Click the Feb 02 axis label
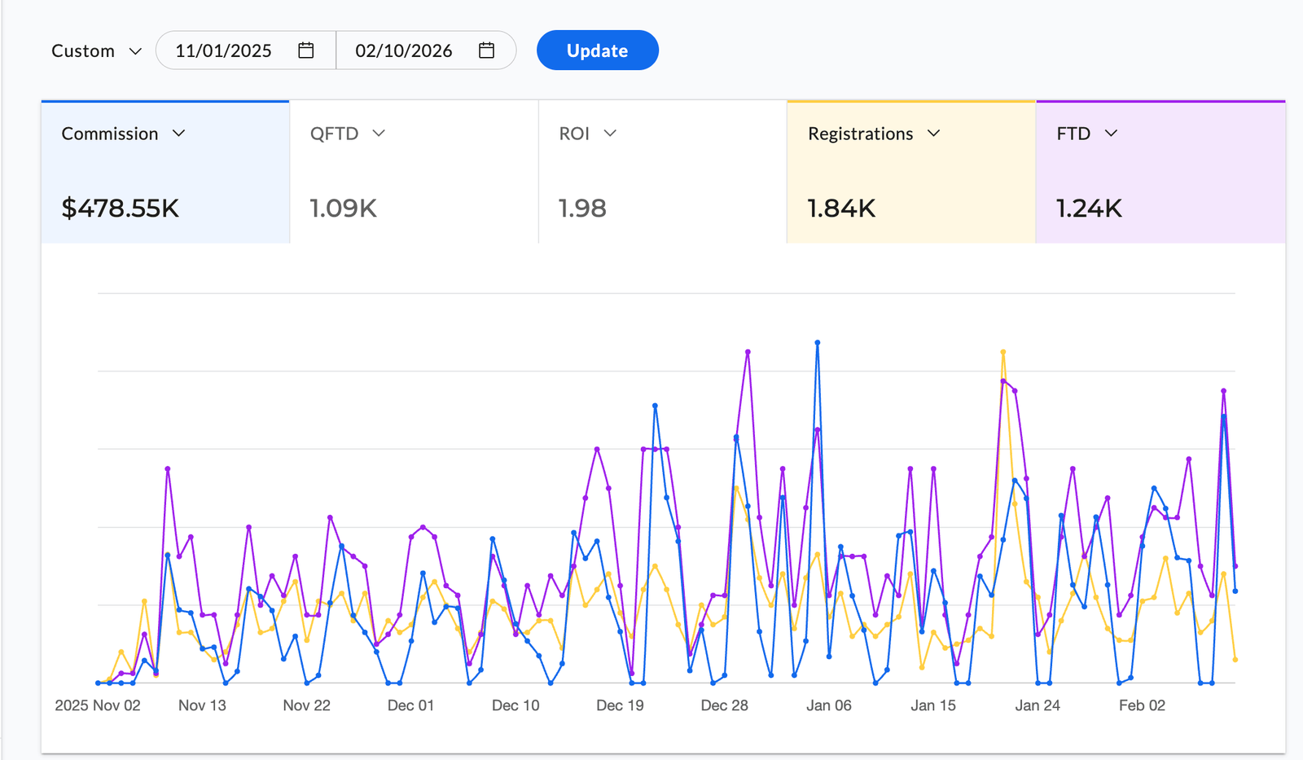Image resolution: width=1303 pixels, height=760 pixels. click(1142, 705)
